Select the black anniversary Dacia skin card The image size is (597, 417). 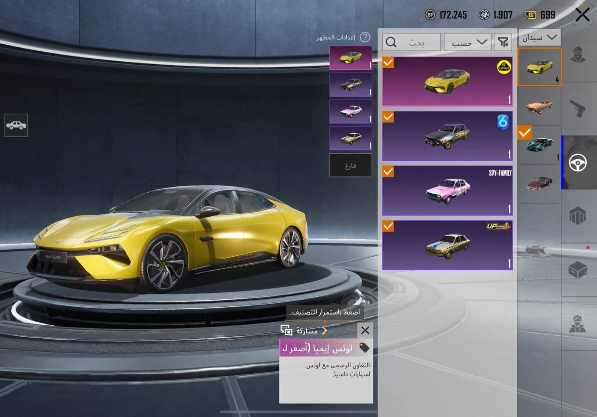pyautogui.click(x=448, y=136)
